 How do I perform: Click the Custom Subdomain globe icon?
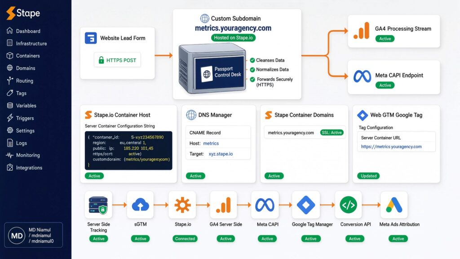[x=204, y=18]
